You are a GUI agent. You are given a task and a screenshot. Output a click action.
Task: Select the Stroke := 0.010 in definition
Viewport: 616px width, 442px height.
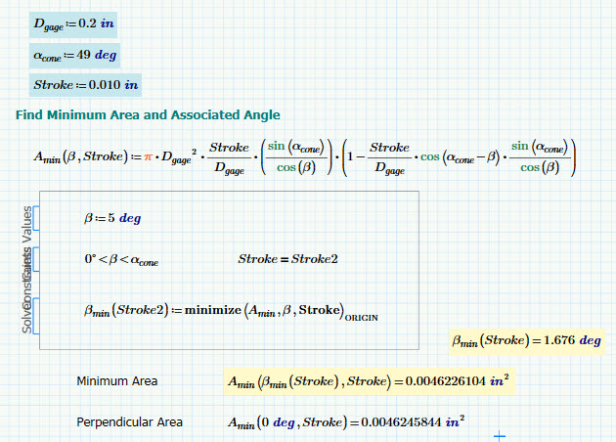pyautogui.click(x=85, y=85)
